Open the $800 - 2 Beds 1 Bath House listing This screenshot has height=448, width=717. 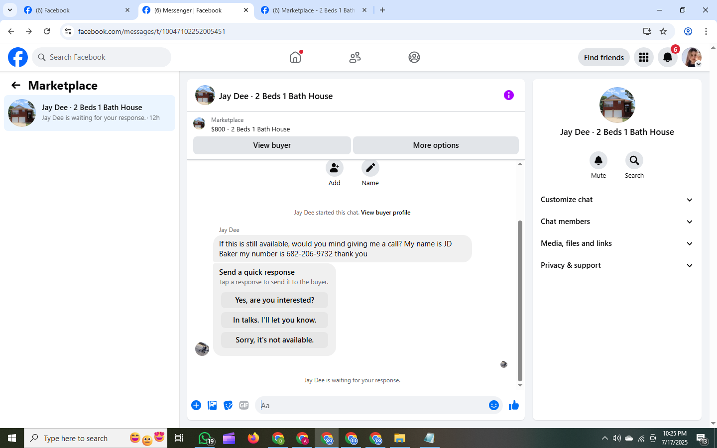click(250, 129)
